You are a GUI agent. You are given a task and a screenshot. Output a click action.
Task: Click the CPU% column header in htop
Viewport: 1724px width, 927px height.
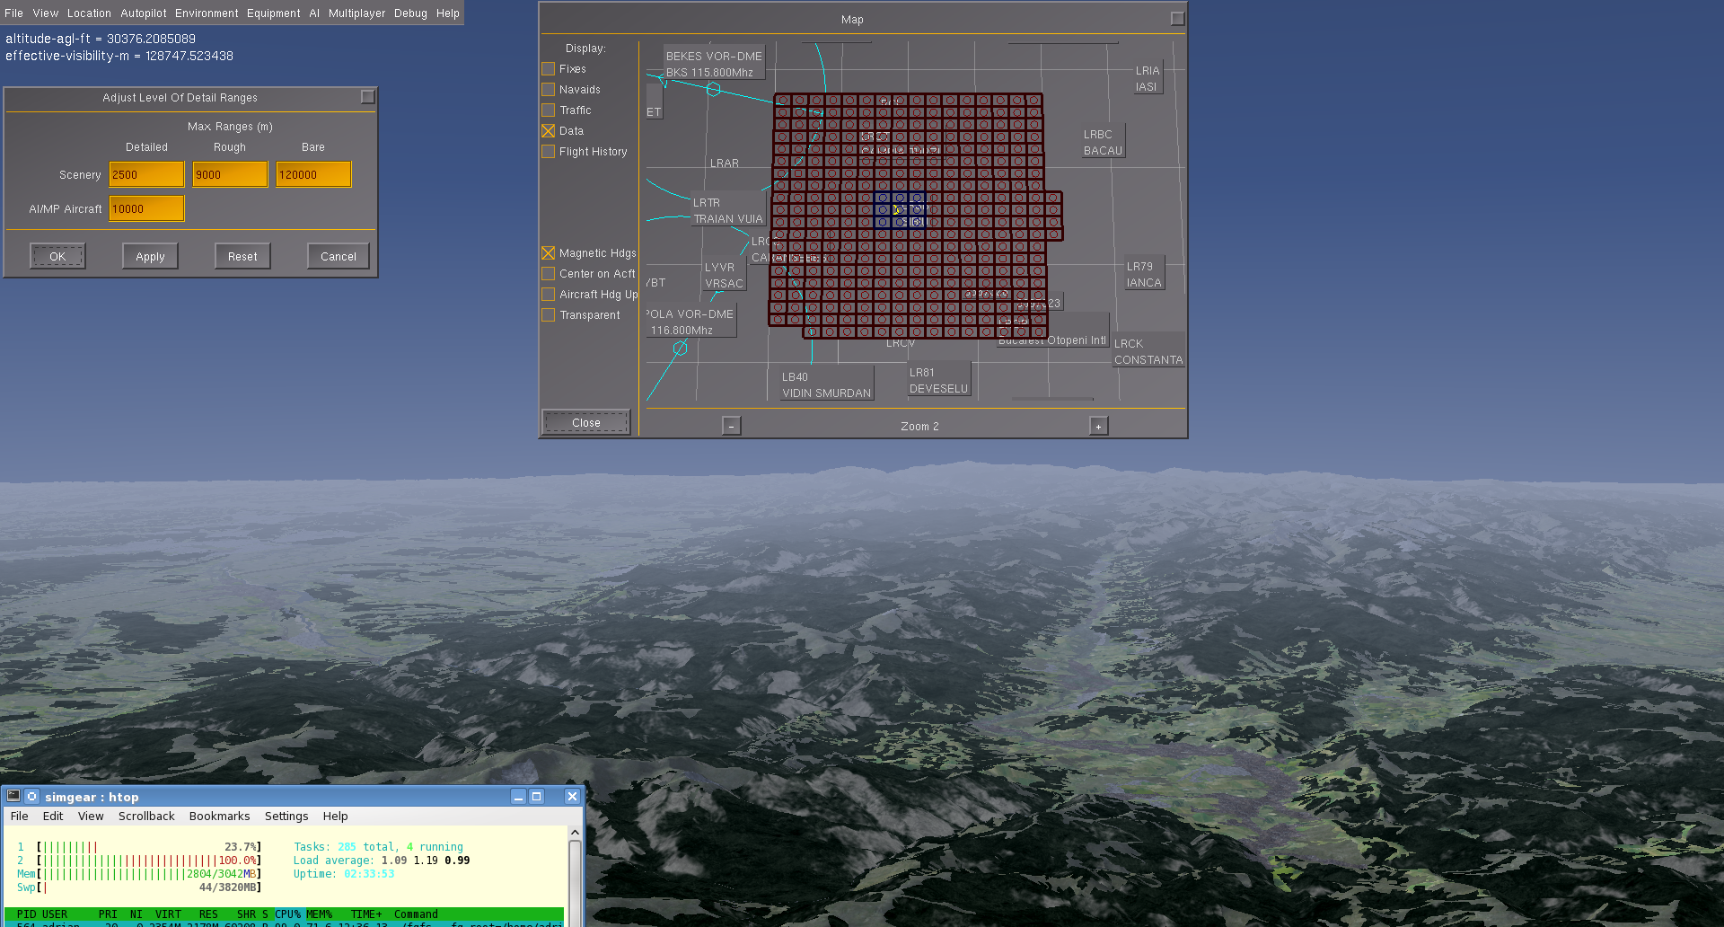coord(287,914)
